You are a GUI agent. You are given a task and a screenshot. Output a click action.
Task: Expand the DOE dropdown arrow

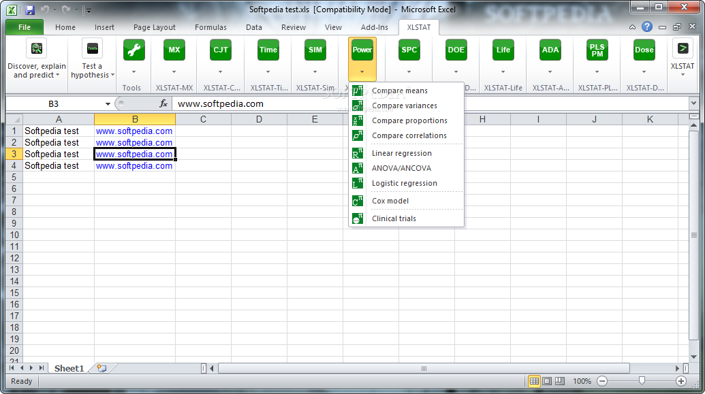tap(456, 72)
